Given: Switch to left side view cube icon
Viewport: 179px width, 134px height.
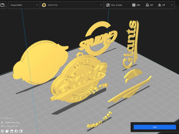Looking at the screenshot, I should 16,131.
